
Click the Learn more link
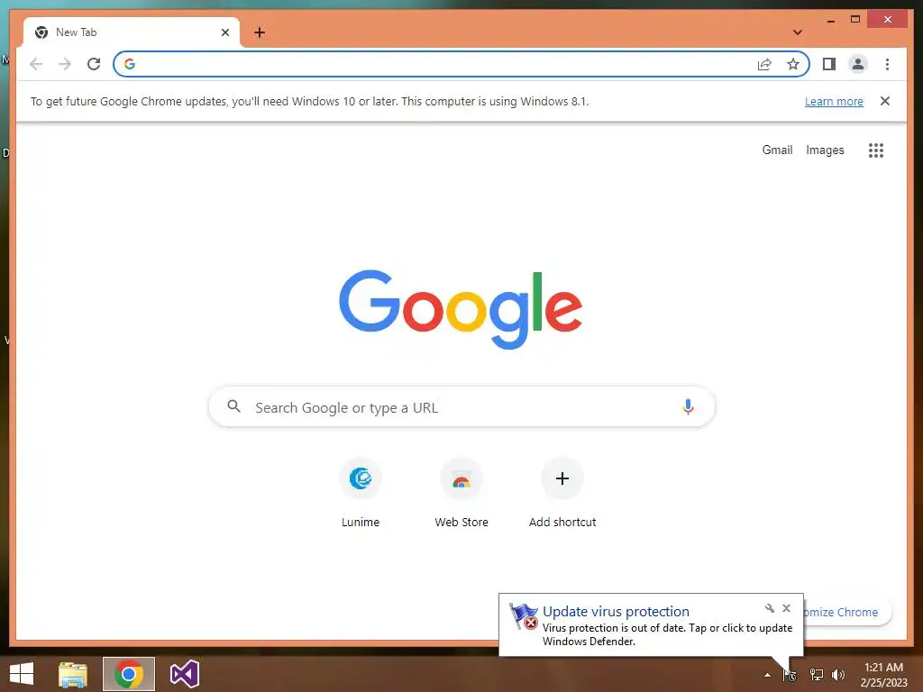coord(834,101)
